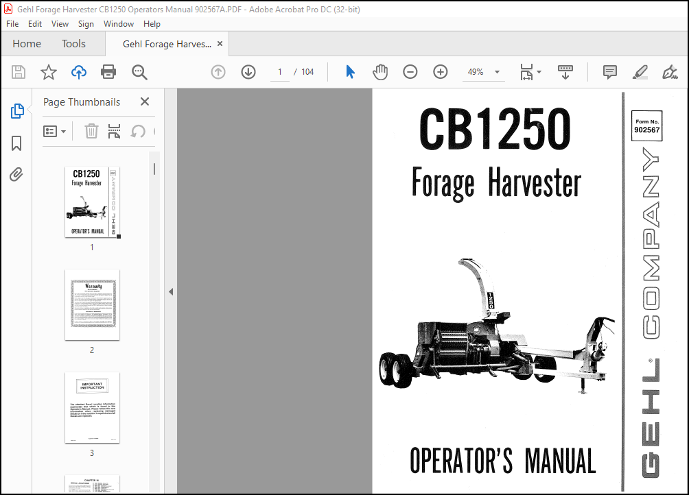Add the document to starred favorites
Viewport: 689px width, 495px height.
coord(48,72)
